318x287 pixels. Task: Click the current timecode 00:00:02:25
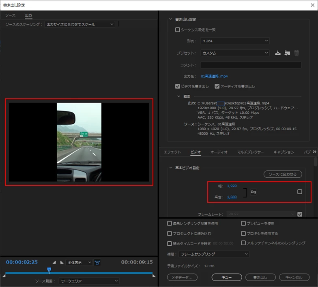point(22,262)
